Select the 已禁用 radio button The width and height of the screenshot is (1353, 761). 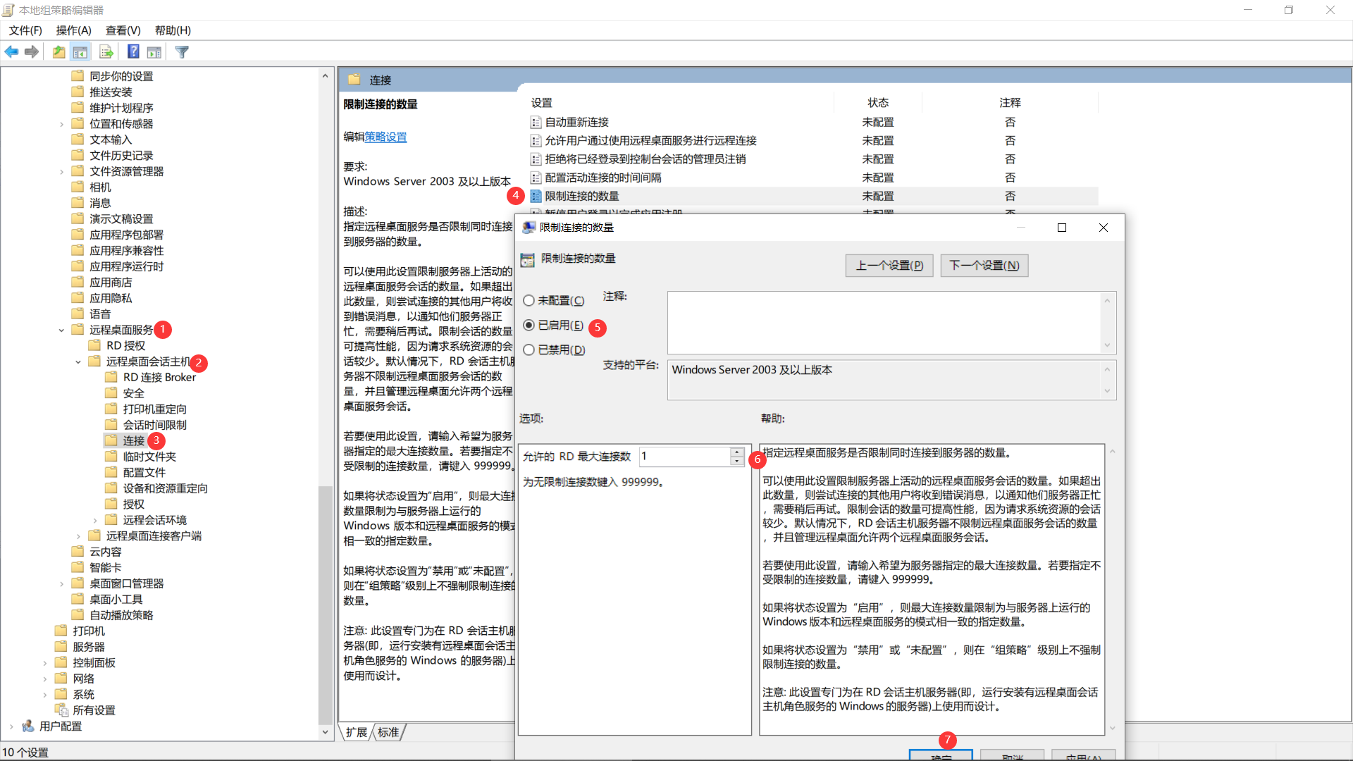529,350
